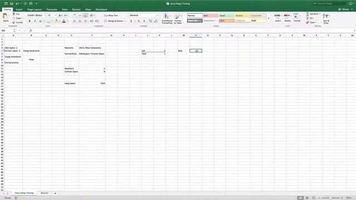The width and height of the screenshot is (356, 200).
Task: Switch to the Sheet2 worksheet tab
Action: tap(44, 193)
